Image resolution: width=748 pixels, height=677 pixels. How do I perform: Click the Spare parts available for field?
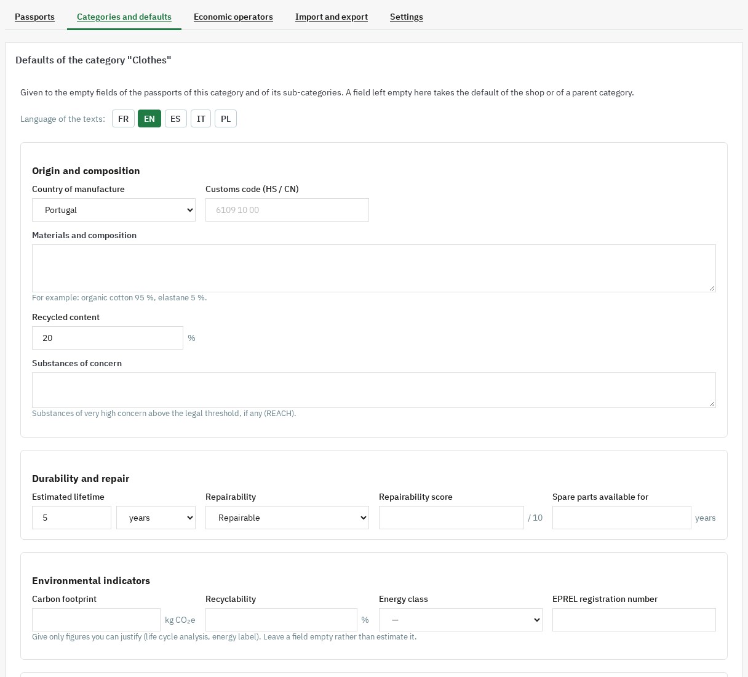[x=622, y=518]
